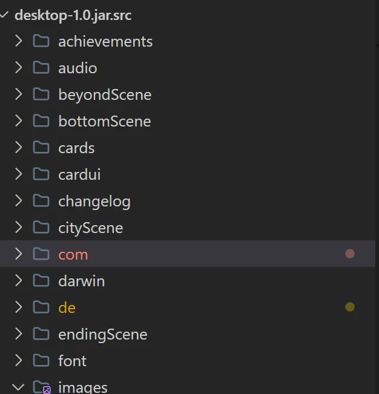Select the darwin folder name

click(x=81, y=281)
